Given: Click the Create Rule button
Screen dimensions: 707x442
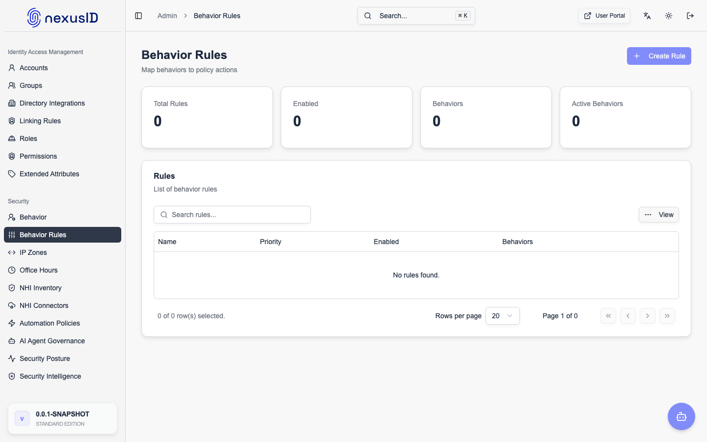Looking at the screenshot, I should (659, 56).
